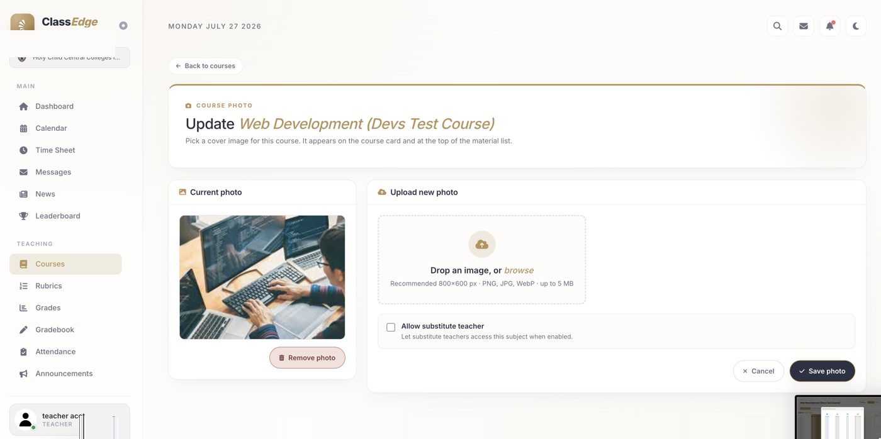Open Messages in the sidebar
Screen dimensions: 881x439
(65, 172)
